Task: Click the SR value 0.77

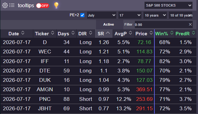Action: [x=104, y=108]
